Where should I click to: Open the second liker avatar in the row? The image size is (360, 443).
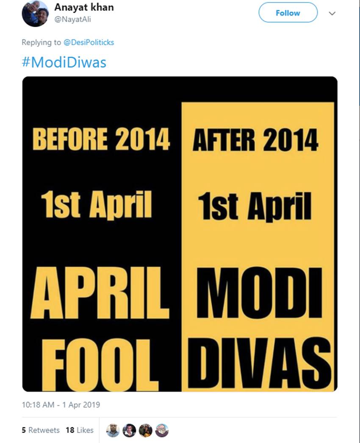[x=129, y=430]
